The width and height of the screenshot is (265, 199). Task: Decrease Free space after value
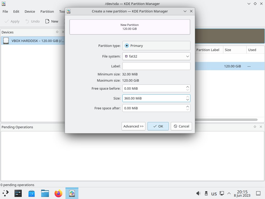188,110
